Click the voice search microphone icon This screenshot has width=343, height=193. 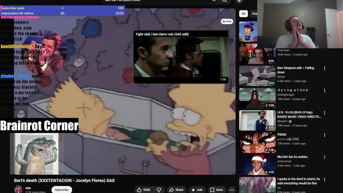[x=239, y=1]
